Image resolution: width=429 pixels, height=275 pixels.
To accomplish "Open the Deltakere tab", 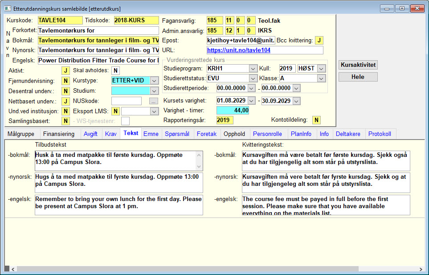I will (x=348, y=134).
